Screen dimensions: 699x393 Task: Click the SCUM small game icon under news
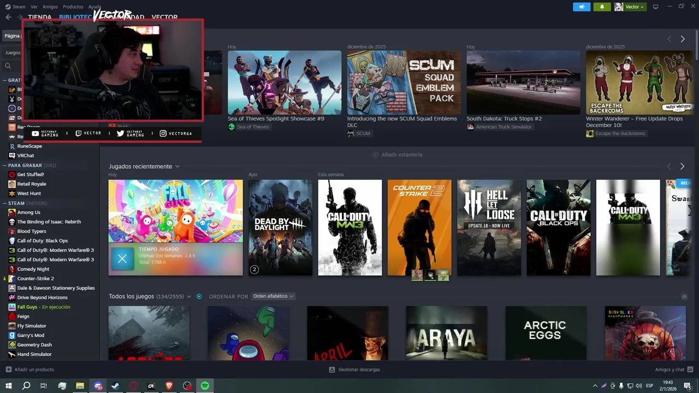(x=351, y=133)
